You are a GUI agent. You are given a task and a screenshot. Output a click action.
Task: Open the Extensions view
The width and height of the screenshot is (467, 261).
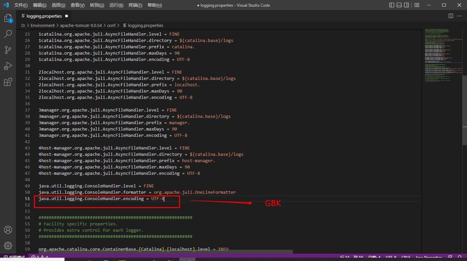click(8, 82)
